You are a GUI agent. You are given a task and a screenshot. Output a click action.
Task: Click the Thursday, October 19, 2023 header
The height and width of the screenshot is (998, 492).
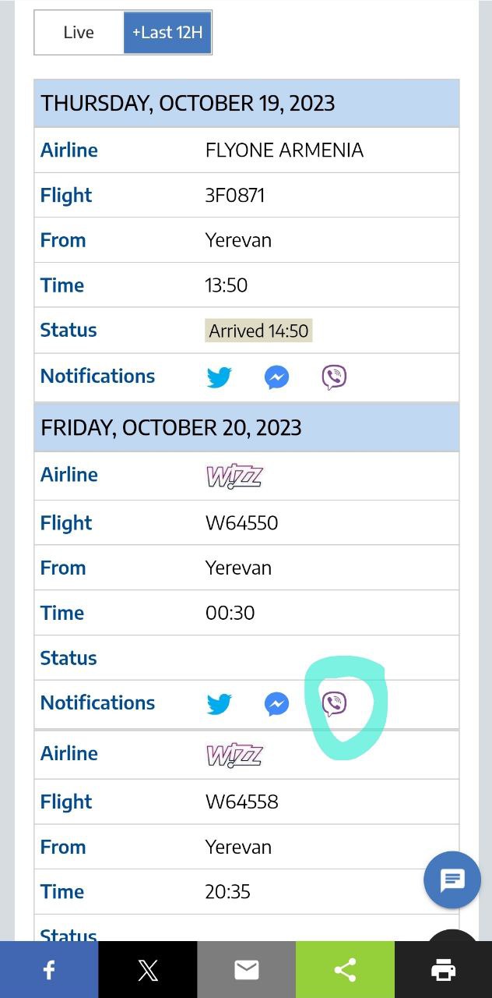click(188, 103)
